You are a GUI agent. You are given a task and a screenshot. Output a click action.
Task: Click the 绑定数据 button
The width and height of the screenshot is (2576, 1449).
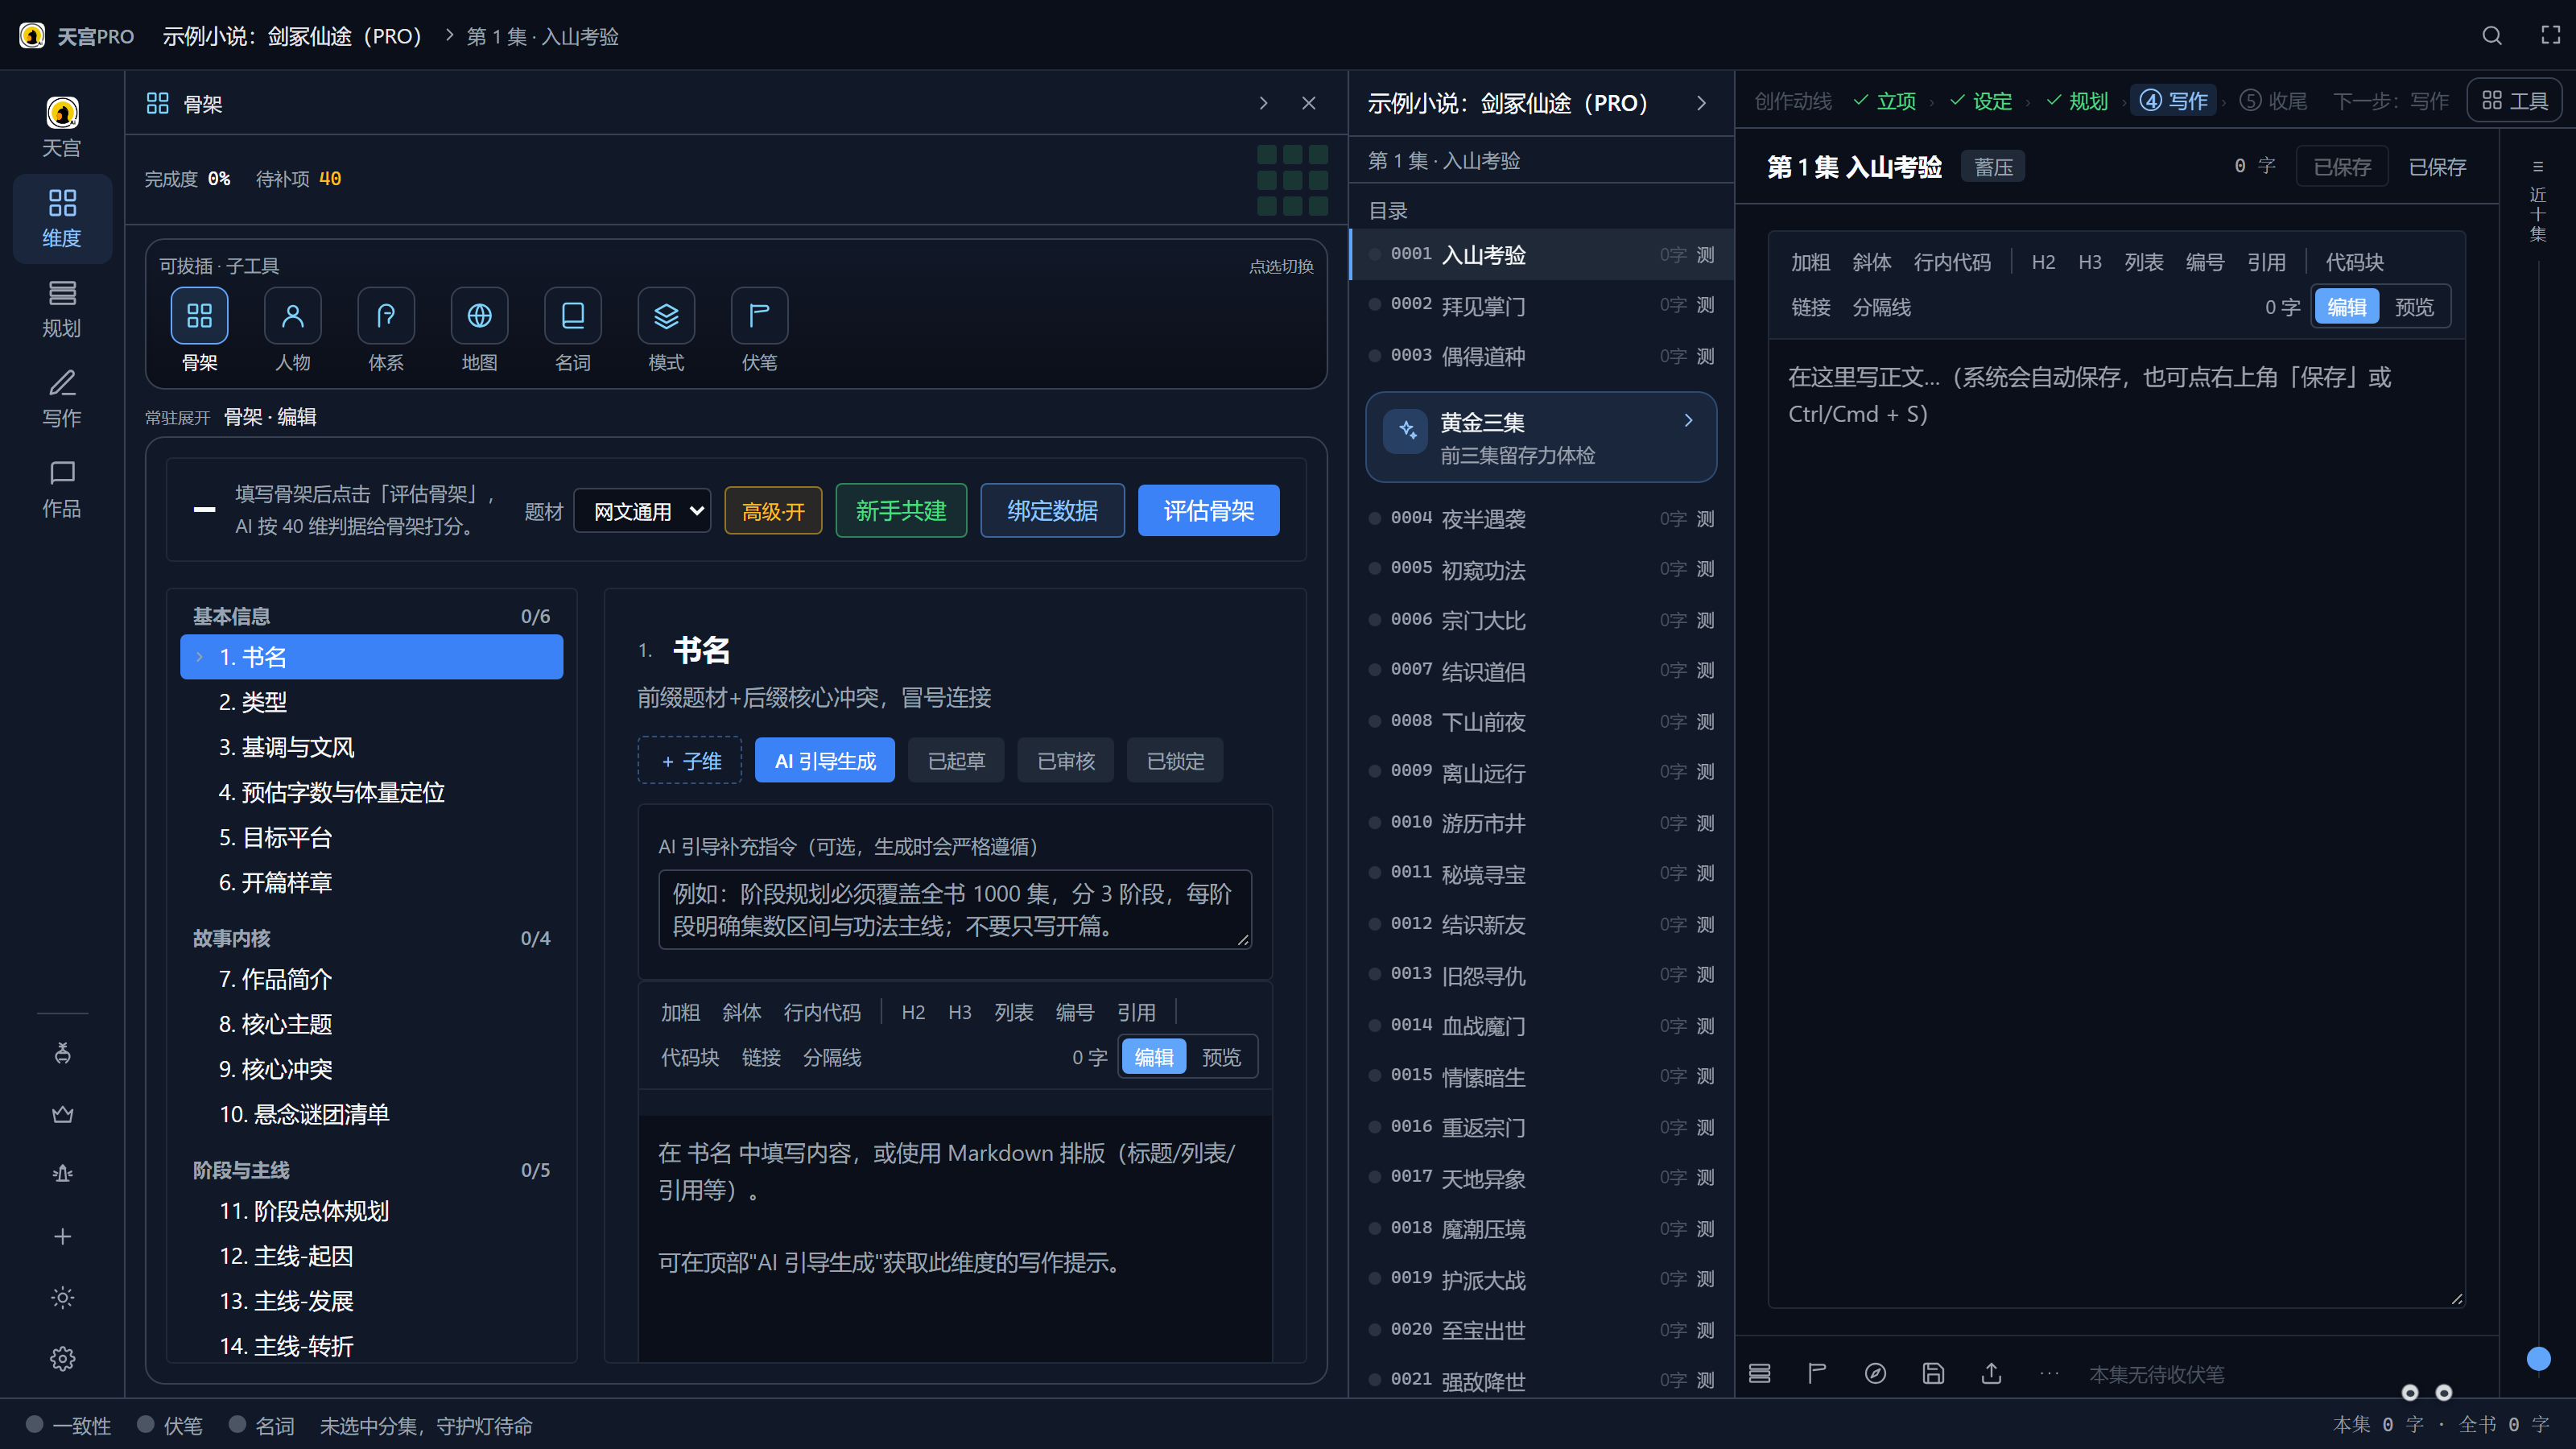pyautogui.click(x=1052, y=511)
